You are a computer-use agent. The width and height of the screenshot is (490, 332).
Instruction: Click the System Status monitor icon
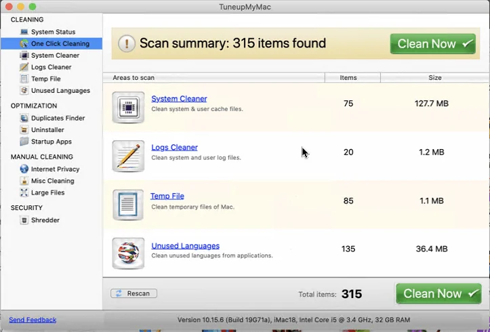24,32
